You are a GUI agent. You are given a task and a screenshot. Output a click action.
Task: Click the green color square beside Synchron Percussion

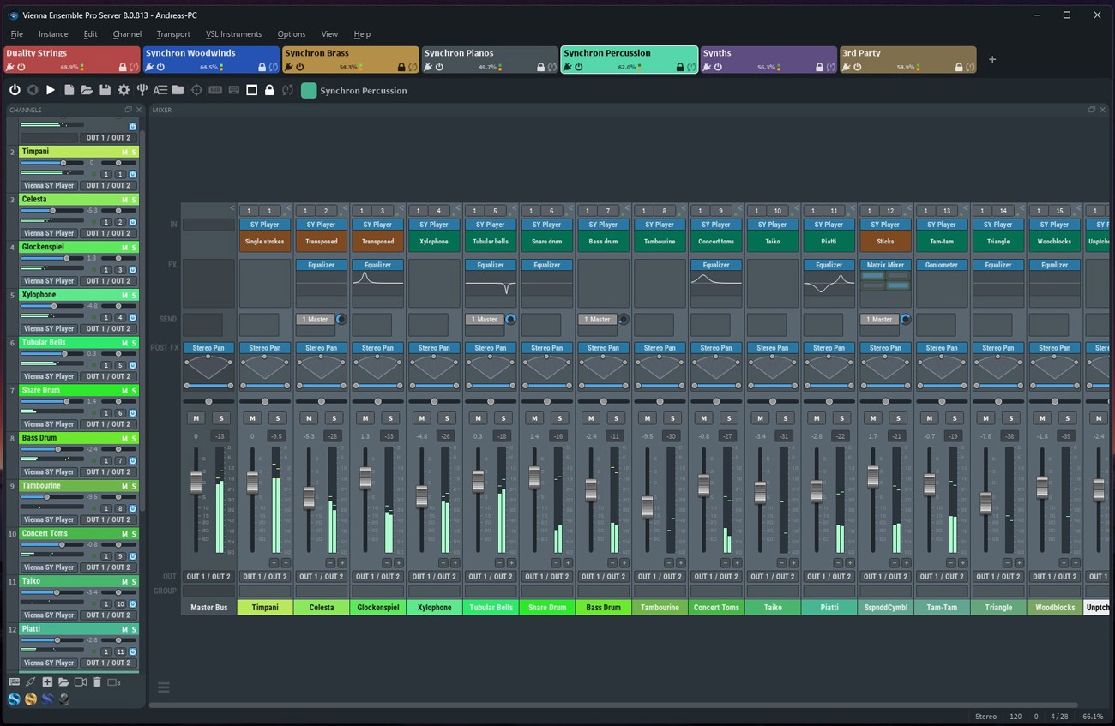click(309, 90)
